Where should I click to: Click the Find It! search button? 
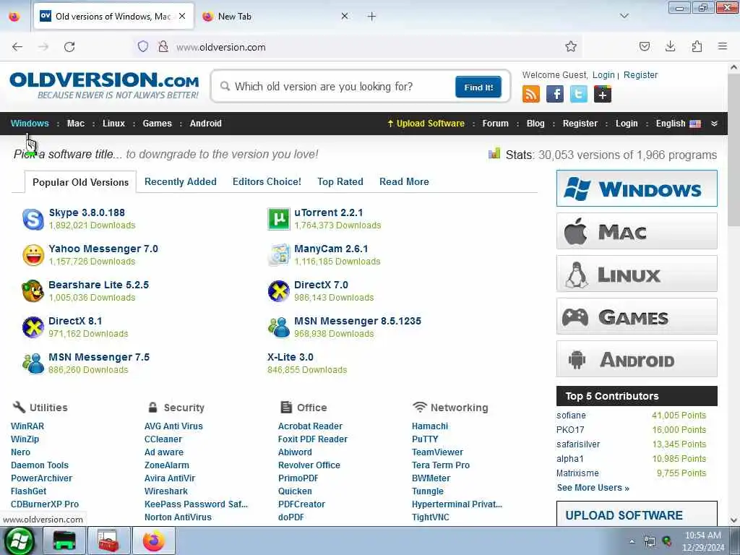pyautogui.click(x=478, y=87)
